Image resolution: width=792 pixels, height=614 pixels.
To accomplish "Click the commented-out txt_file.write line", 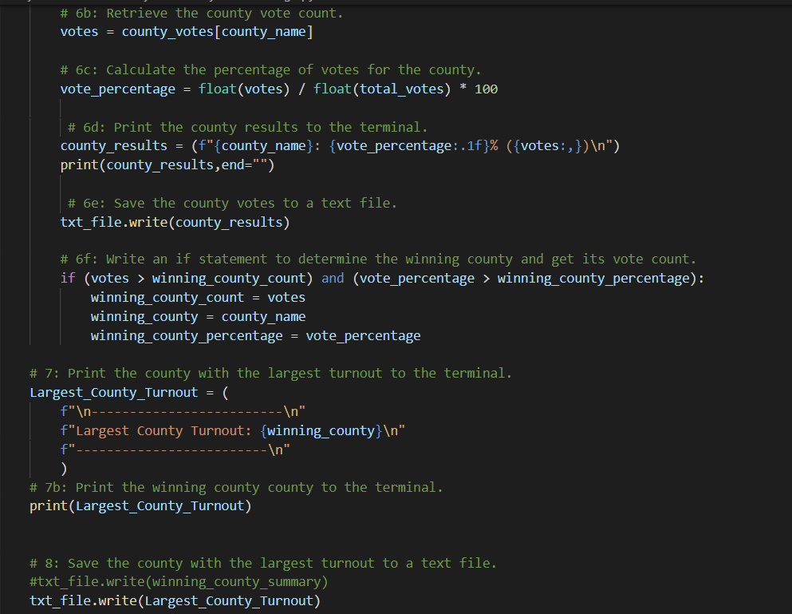I will pyautogui.click(x=179, y=581).
